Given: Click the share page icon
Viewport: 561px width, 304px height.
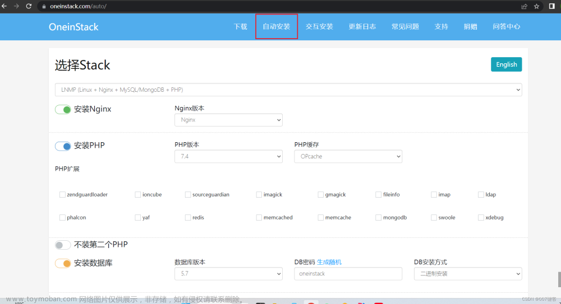Looking at the screenshot, I should pyautogui.click(x=524, y=6).
